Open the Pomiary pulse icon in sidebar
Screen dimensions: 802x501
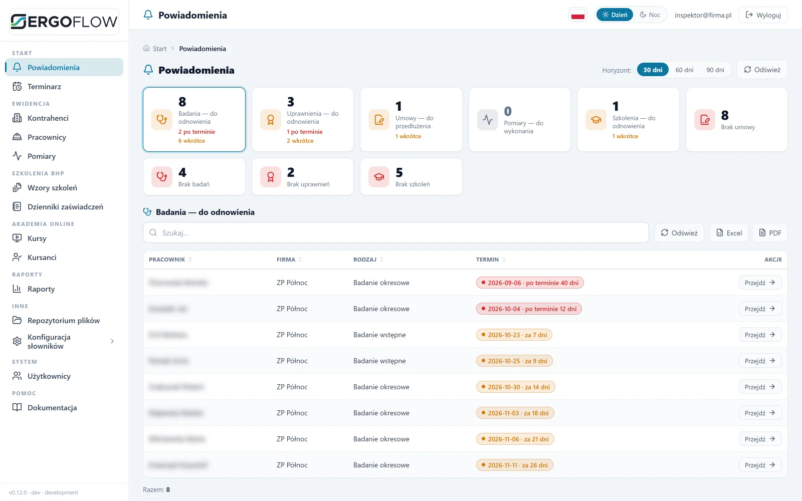(x=17, y=156)
